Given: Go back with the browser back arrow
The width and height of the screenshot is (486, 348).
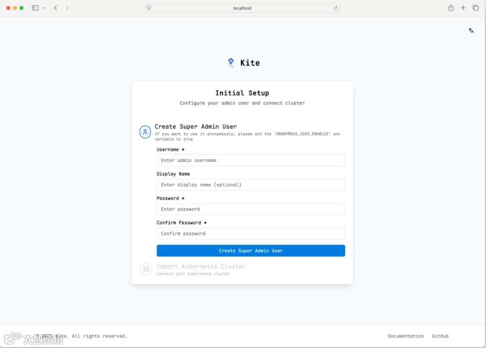Looking at the screenshot, I should [55, 8].
